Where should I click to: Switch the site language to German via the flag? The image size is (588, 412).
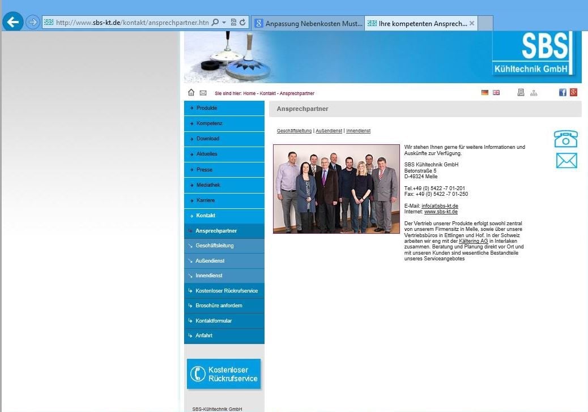[x=485, y=92]
